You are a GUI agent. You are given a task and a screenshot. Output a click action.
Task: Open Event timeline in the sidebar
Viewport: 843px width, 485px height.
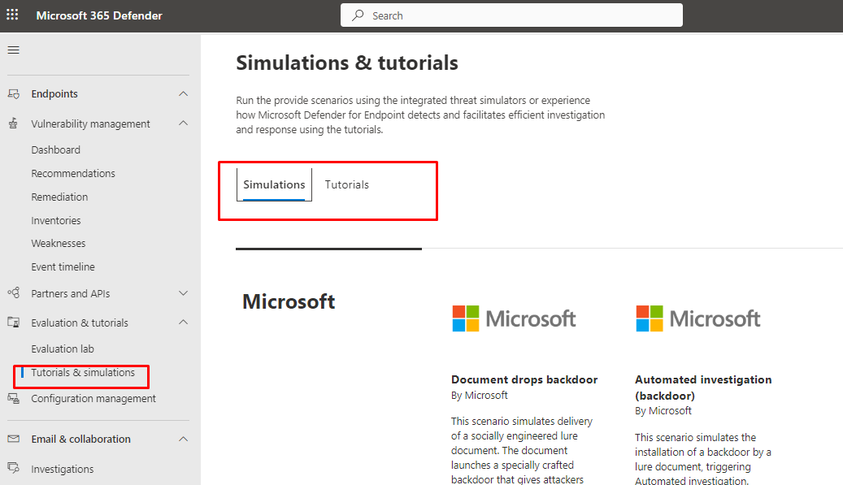[x=63, y=266]
